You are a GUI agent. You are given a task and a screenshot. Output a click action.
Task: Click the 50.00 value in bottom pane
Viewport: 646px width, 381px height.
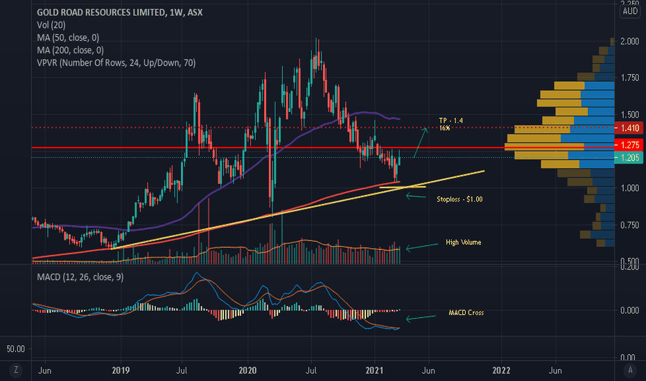tap(16, 349)
